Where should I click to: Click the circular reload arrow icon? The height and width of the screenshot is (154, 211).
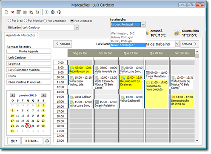[59, 12]
